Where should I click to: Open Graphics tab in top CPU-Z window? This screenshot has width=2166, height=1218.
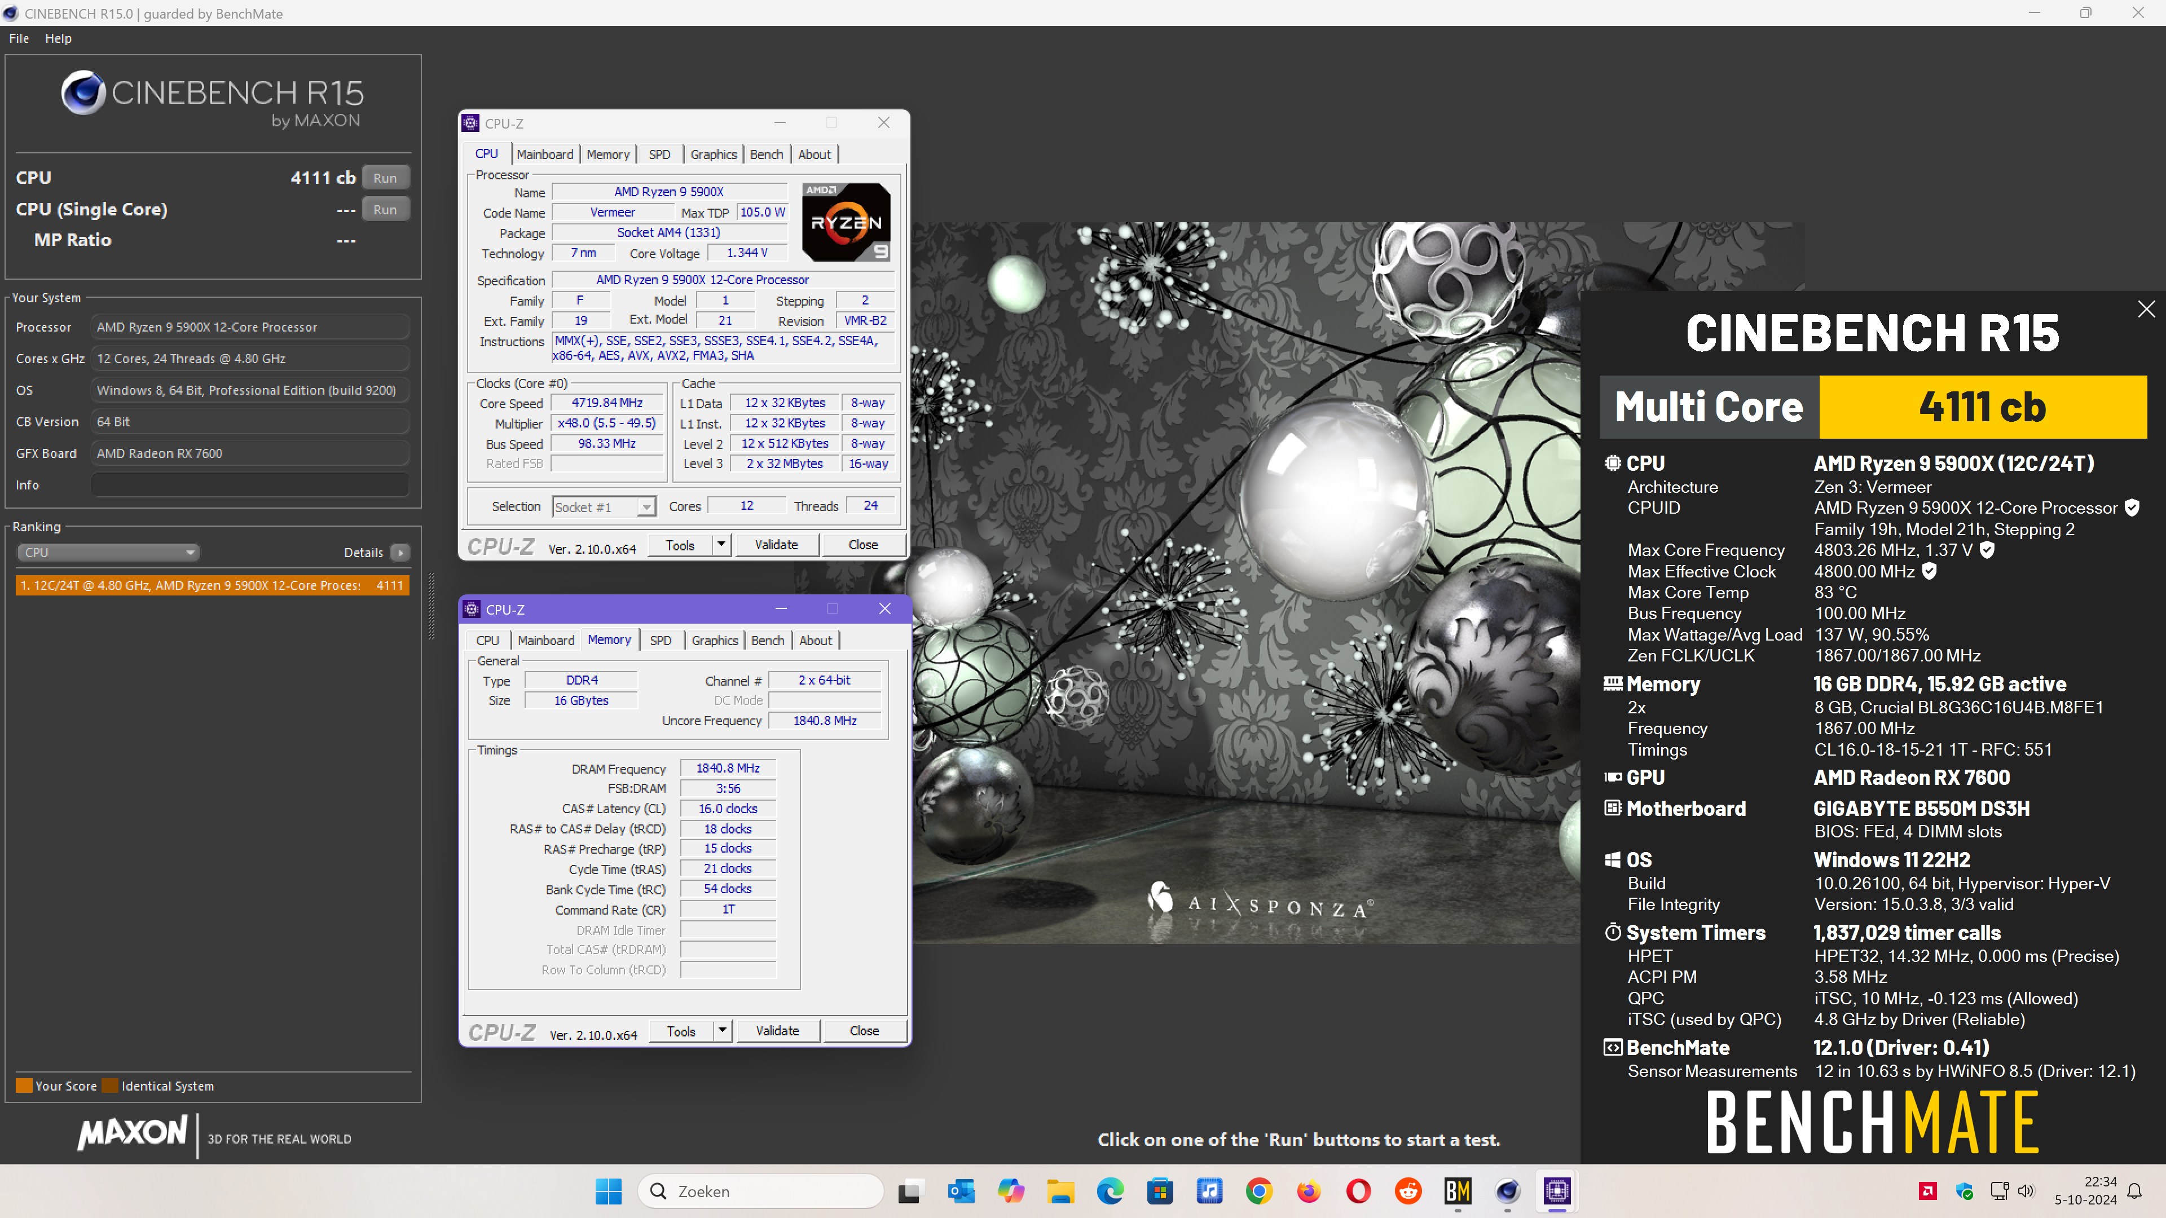713,155
